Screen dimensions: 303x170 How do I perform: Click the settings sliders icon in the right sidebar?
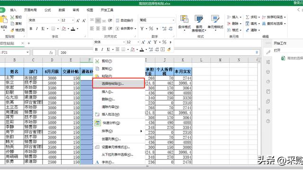[268, 62]
